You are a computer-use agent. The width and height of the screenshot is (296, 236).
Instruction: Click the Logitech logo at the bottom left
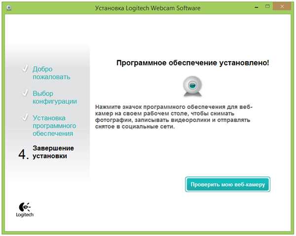click(25, 209)
